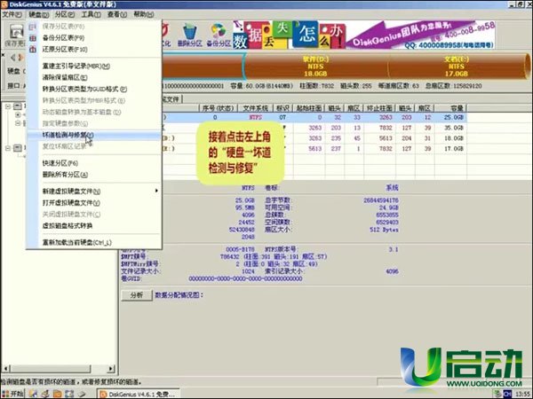Click the 备份分区 color wheel toolbar icon
Screen dimensions: 533x399
(x=218, y=32)
